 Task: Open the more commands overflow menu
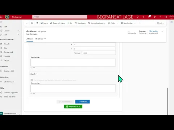click(140, 23)
